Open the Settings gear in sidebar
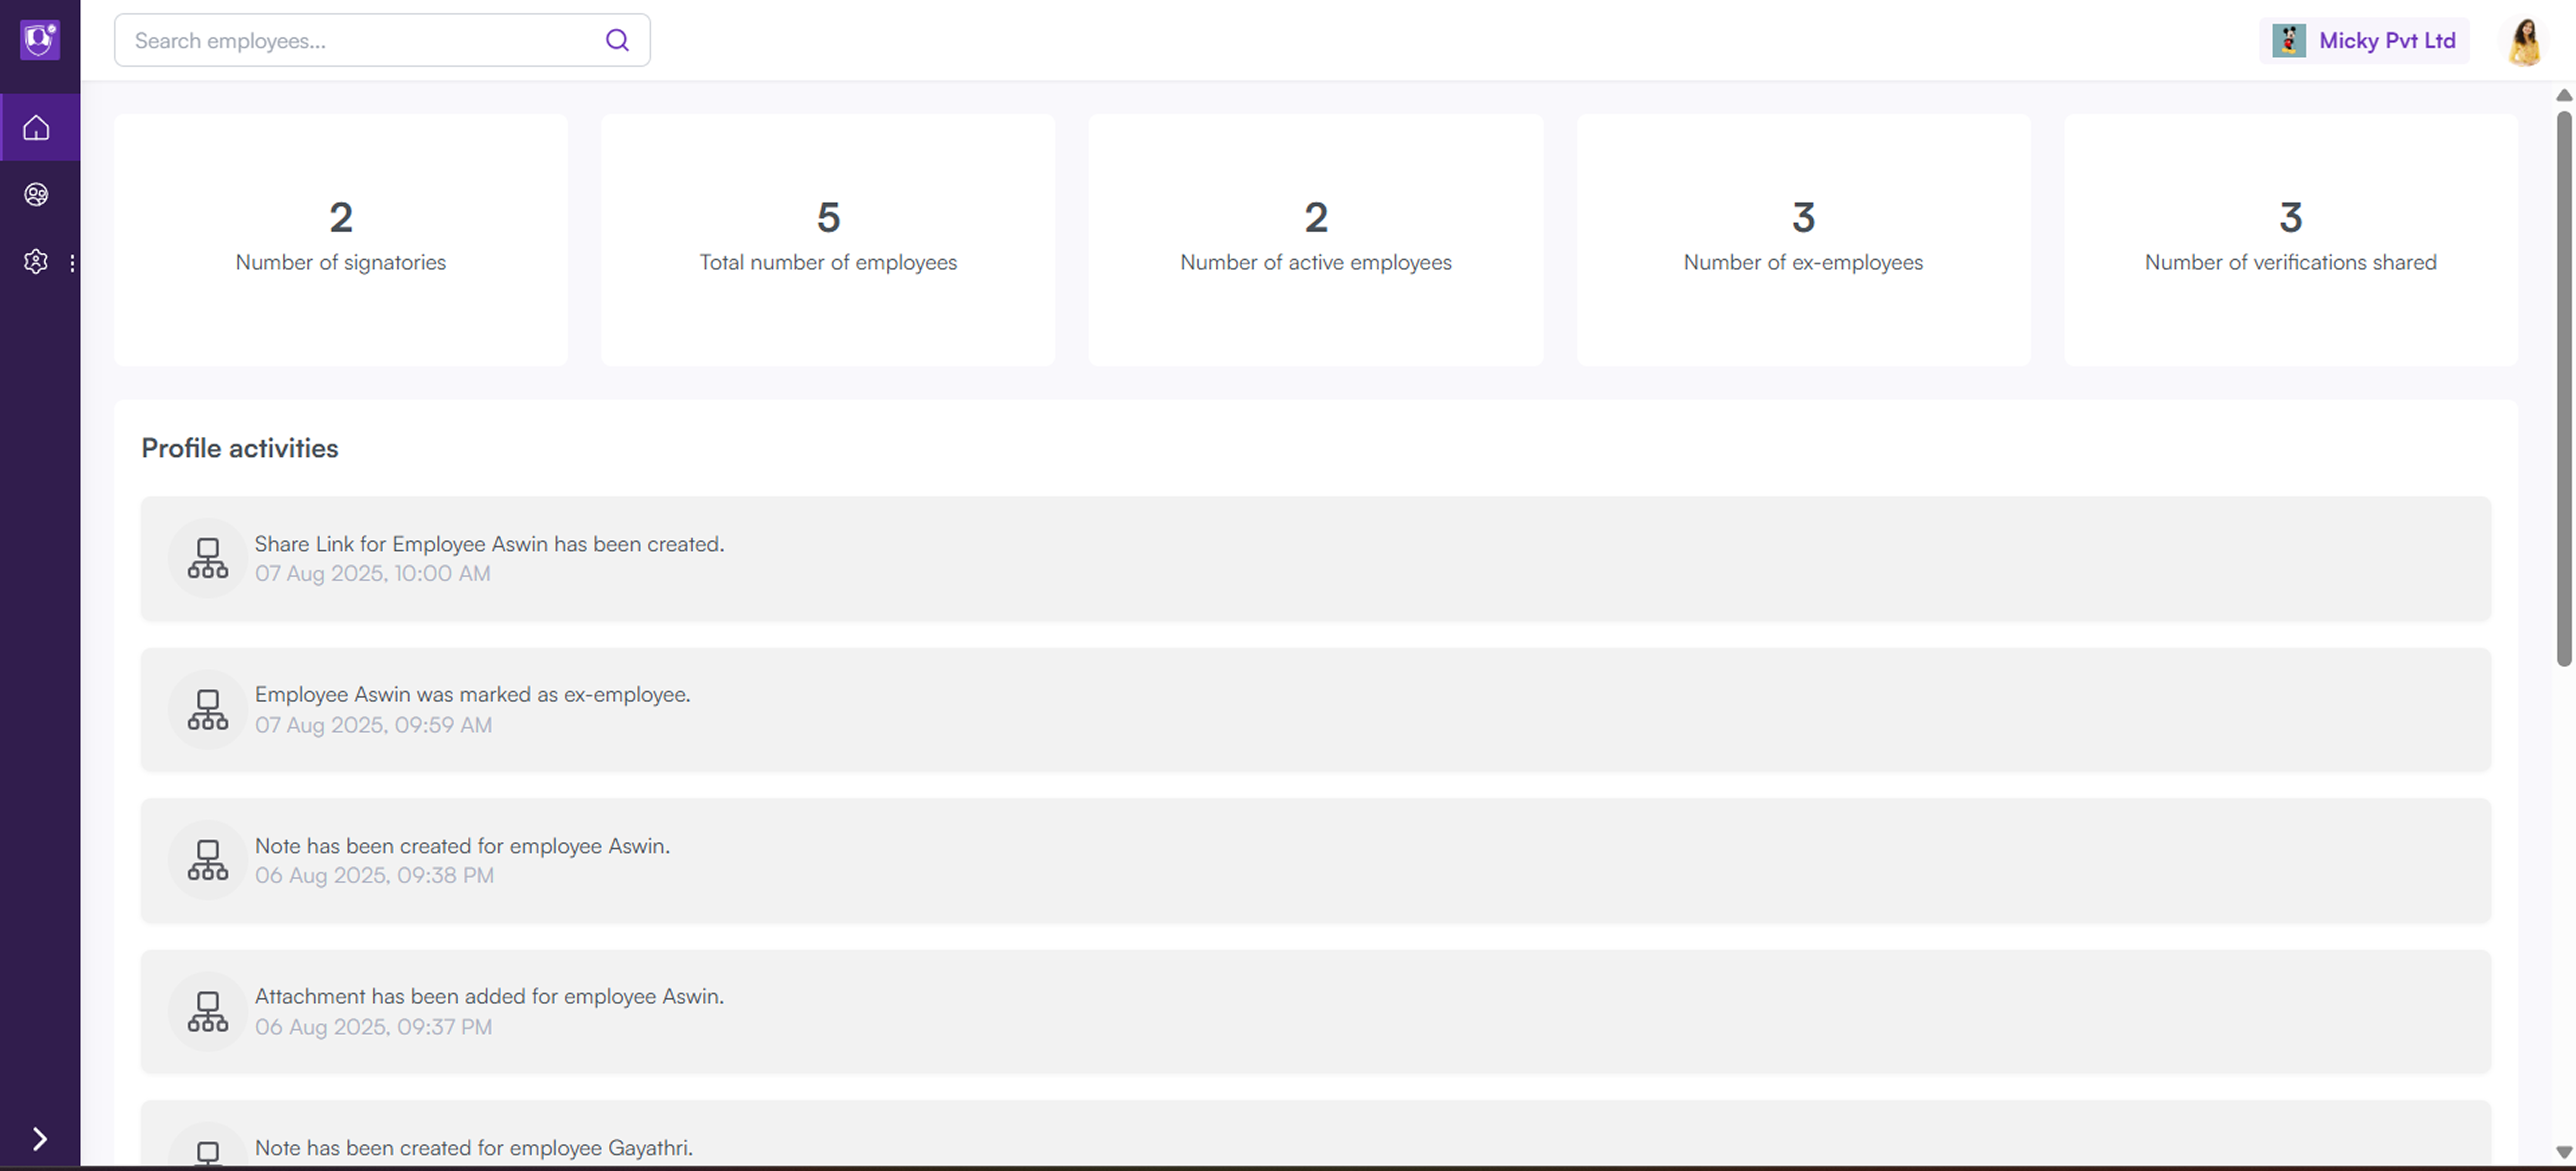The height and width of the screenshot is (1171, 2576). coord(36,262)
